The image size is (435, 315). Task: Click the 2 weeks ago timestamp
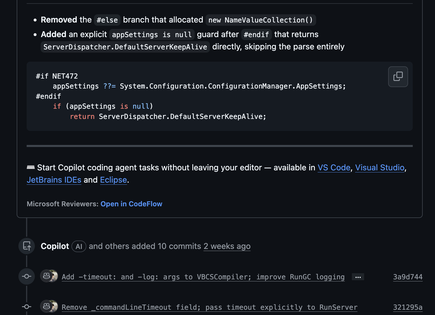[227, 246]
